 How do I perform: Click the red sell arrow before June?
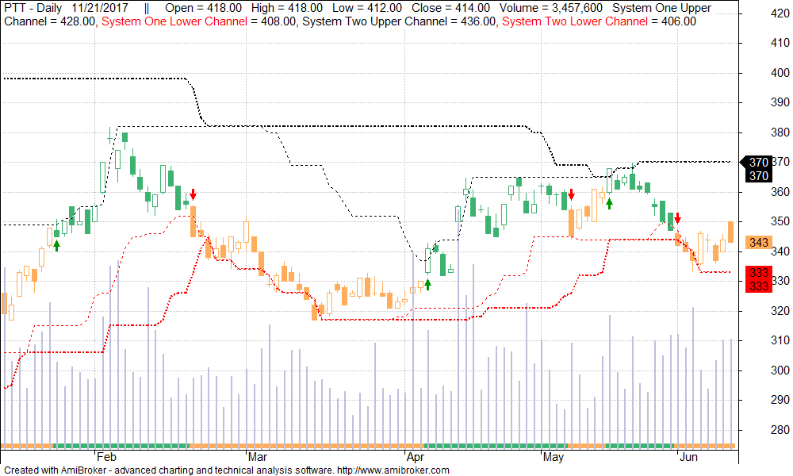pos(677,218)
